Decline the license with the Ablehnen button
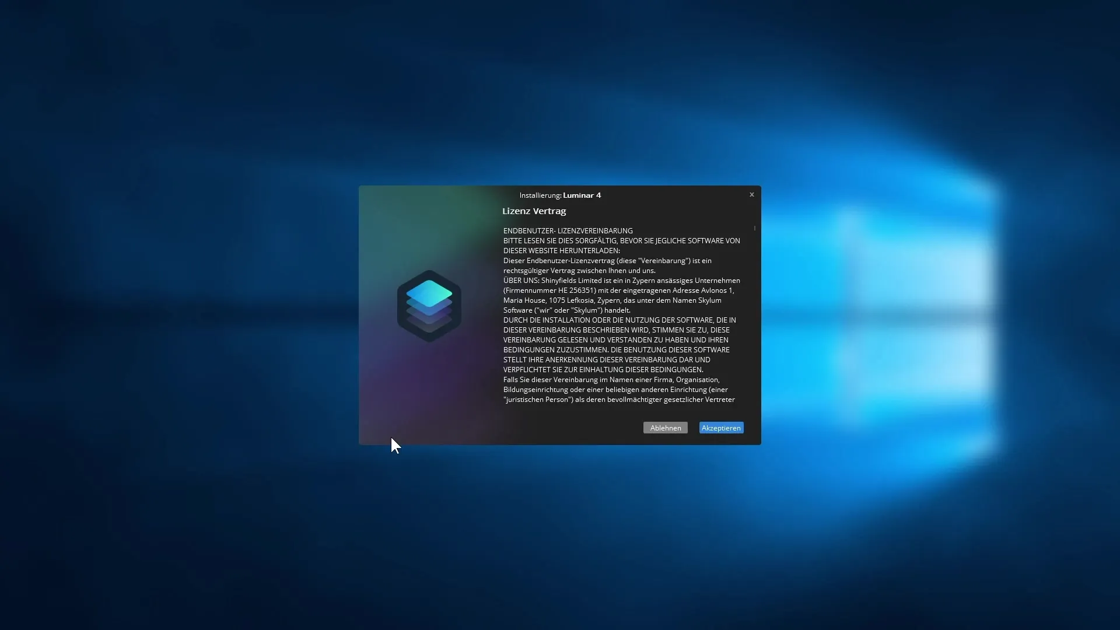The height and width of the screenshot is (630, 1120). tap(666, 428)
